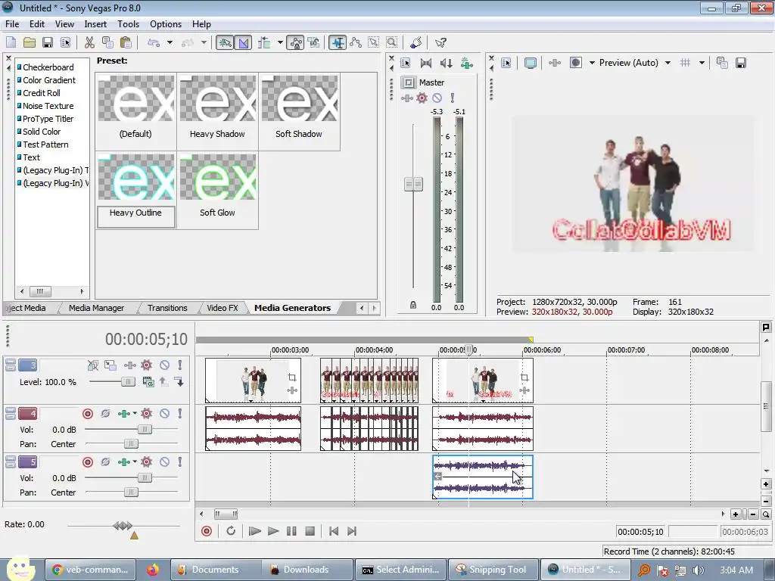Click Downmix Output icon in mixer
The image size is (775, 581).
click(425, 63)
